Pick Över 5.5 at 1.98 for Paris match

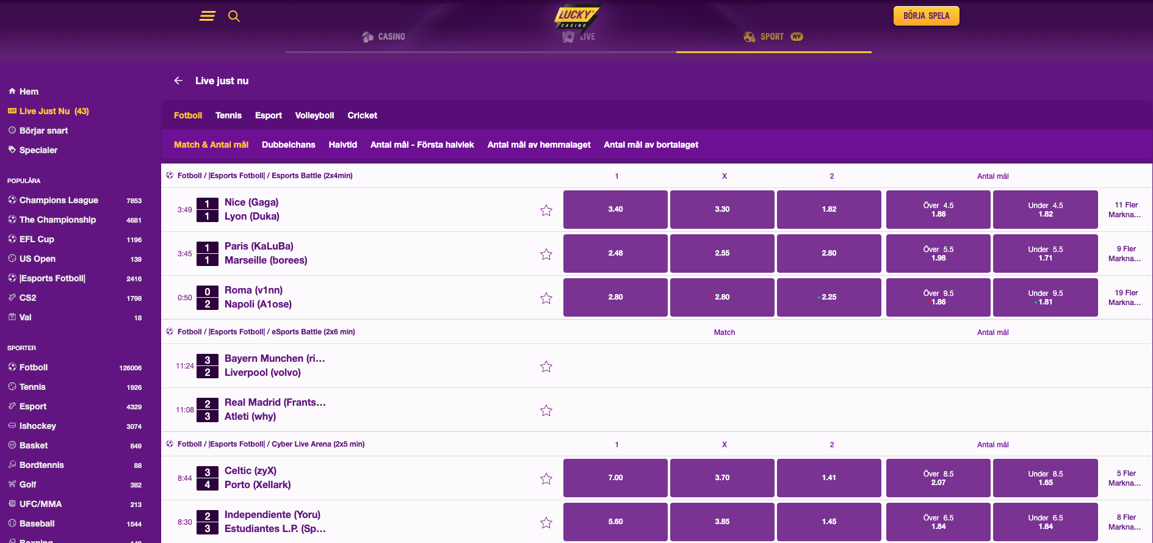(x=938, y=253)
